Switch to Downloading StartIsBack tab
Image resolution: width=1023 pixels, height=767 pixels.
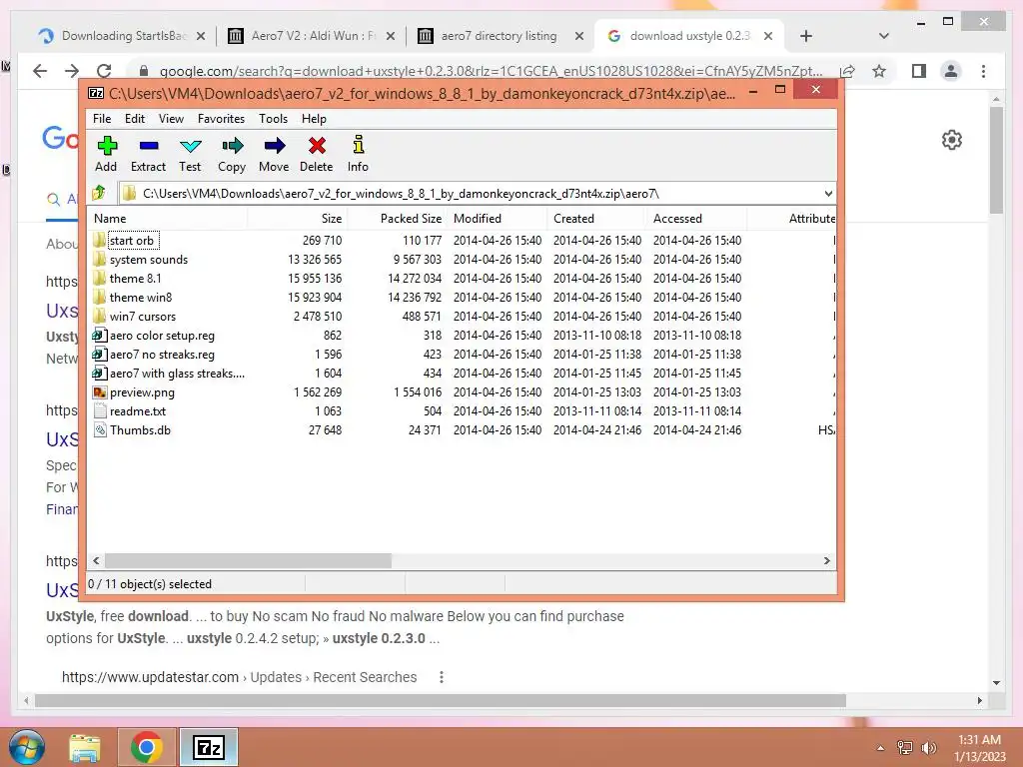(x=121, y=36)
